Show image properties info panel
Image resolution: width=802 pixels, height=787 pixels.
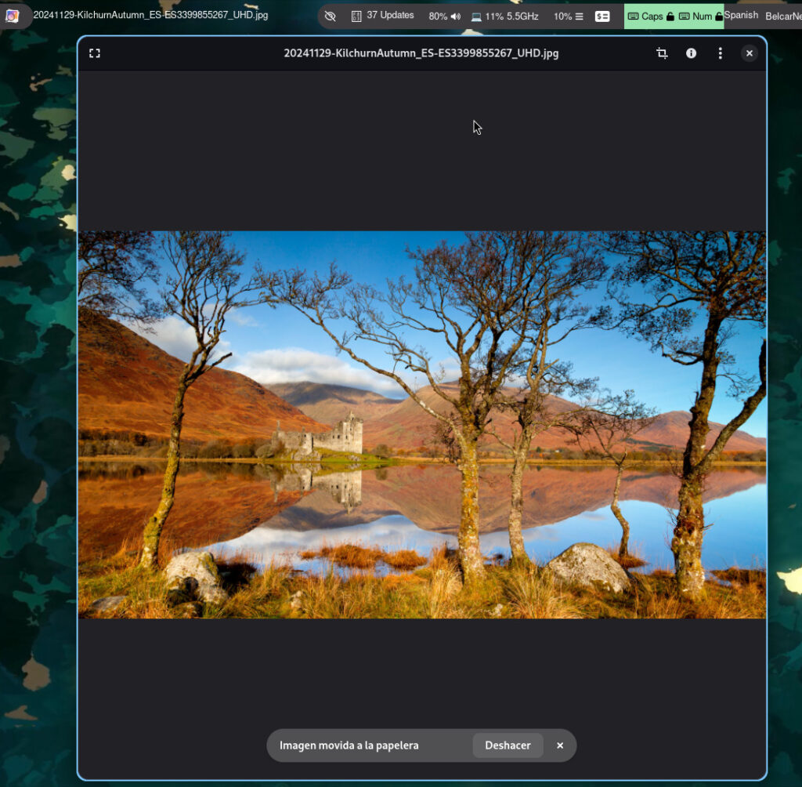coord(691,53)
